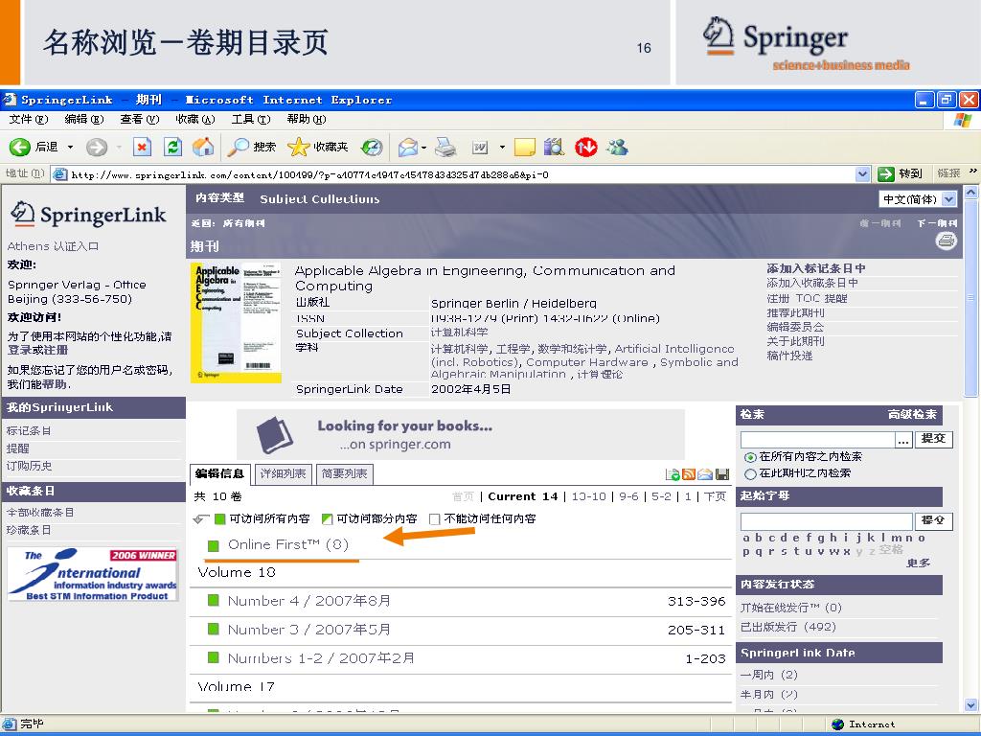Open the Messenger people icon

tap(618, 147)
